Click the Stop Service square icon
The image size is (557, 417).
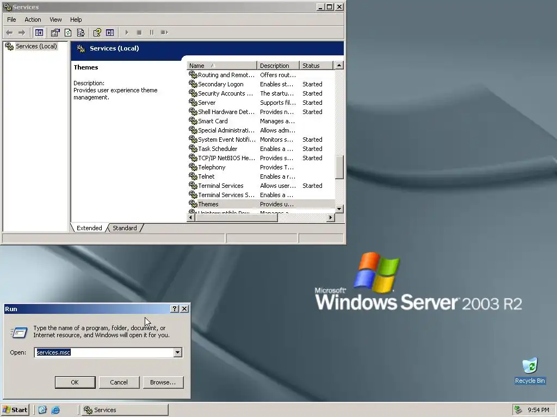pyautogui.click(x=139, y=33)
